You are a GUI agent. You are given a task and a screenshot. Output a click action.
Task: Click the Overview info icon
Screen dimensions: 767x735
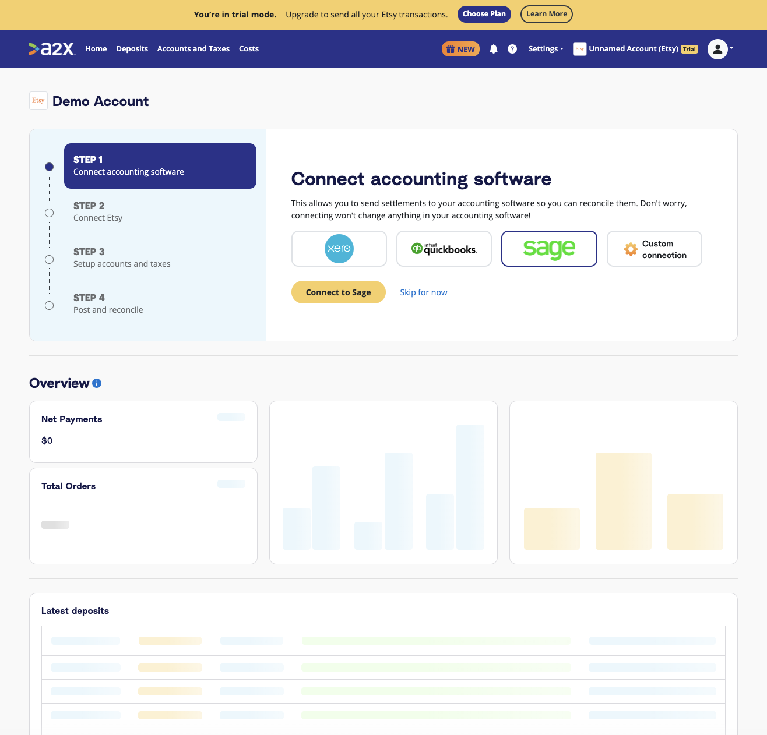coord(97,383)
